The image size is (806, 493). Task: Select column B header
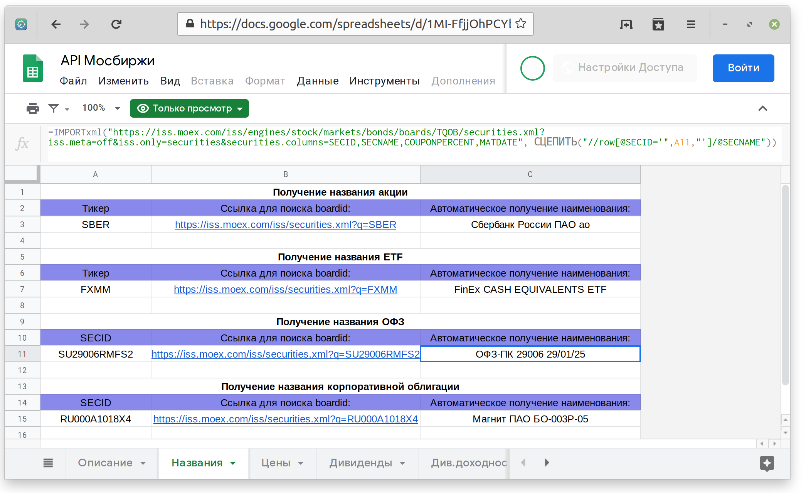coord(286,174)
